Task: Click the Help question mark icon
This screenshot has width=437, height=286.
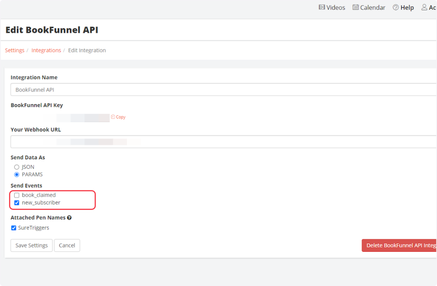Action: (x=396, y=7)
